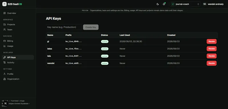Click the API Keys page heading
The height and width of the screenshot is (109, 228).
click(x=53, y=18)
